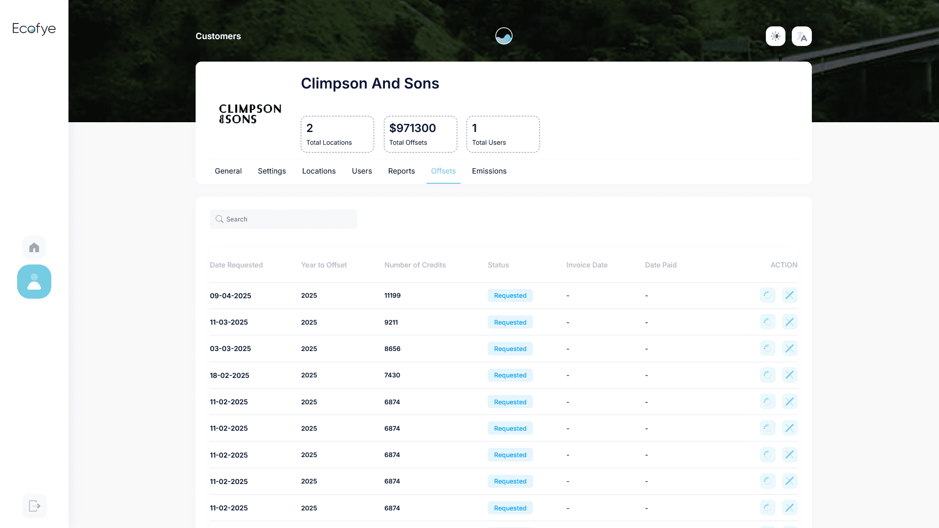This screenshot has height=528, width=939.
Task: Open the Locations tab
Action: (x=319, y=171)
